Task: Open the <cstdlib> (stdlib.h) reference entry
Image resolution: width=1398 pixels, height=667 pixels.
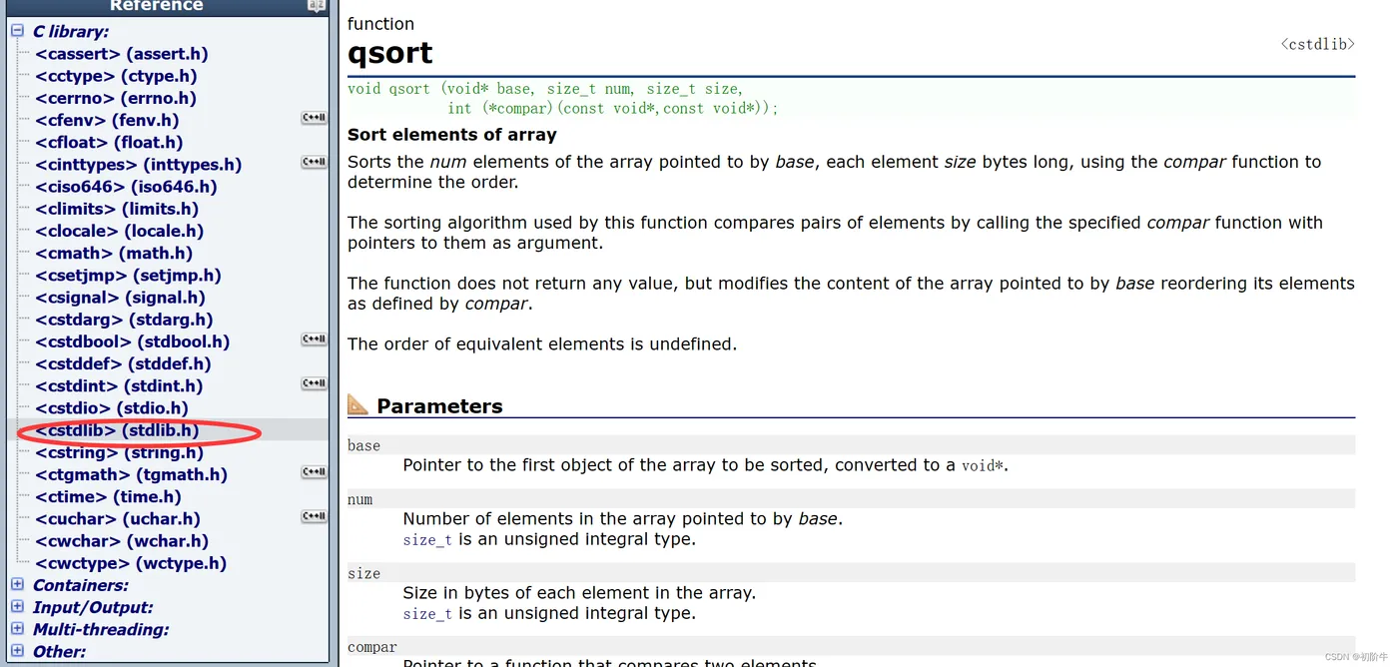Action: click(x=117, y=430)
